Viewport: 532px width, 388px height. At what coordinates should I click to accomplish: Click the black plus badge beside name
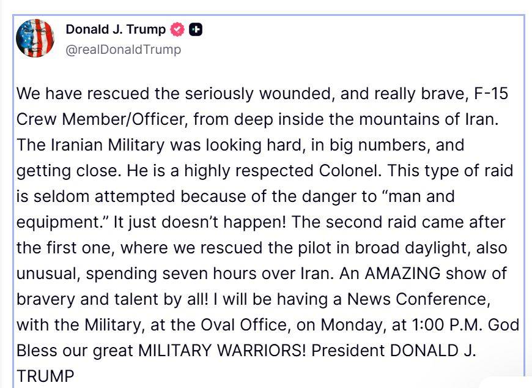pos(196,29)
